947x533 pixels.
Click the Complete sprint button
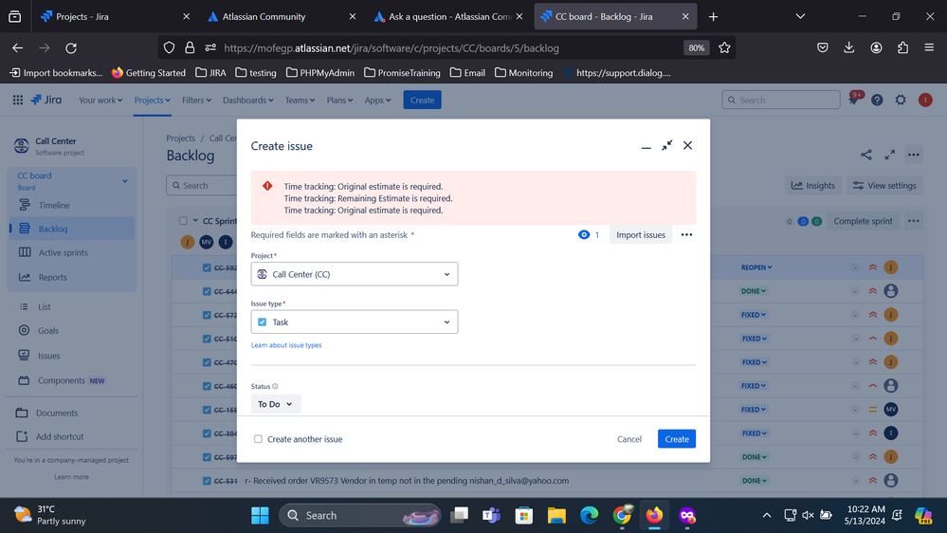[863, 221]
